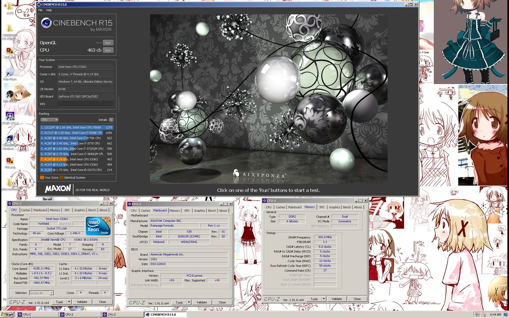Select ranking row 3 Core i7-4770K 822
The width and height of the screenshot is (509, 318).
(x=76, y=138)
